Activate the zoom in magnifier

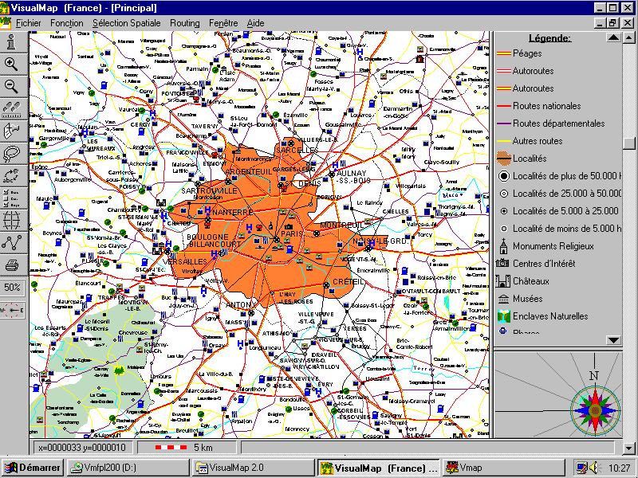[x=12, y=65]
